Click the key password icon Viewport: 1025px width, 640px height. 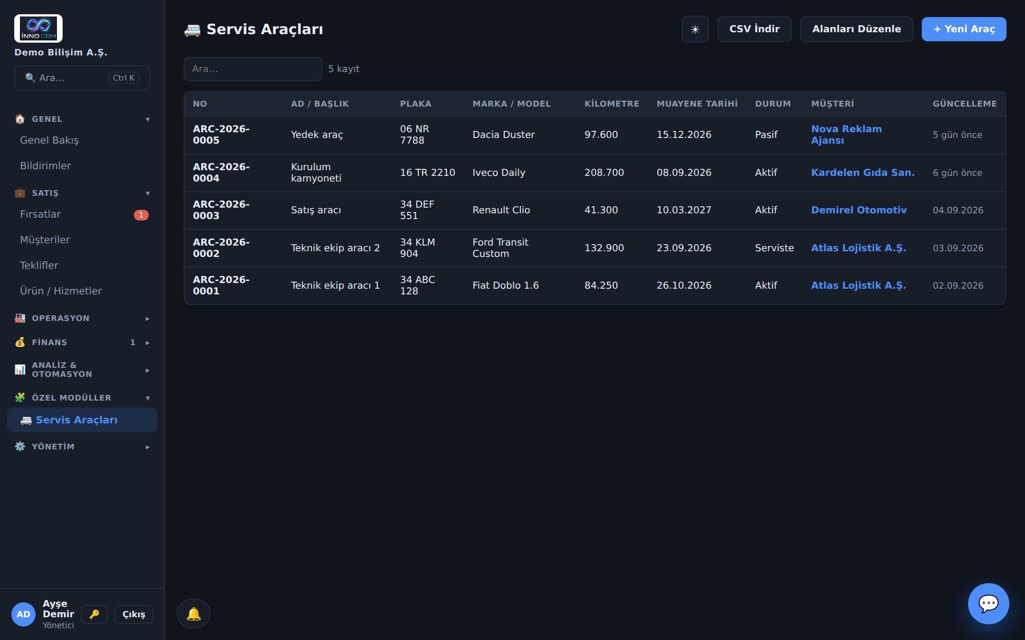94,614
